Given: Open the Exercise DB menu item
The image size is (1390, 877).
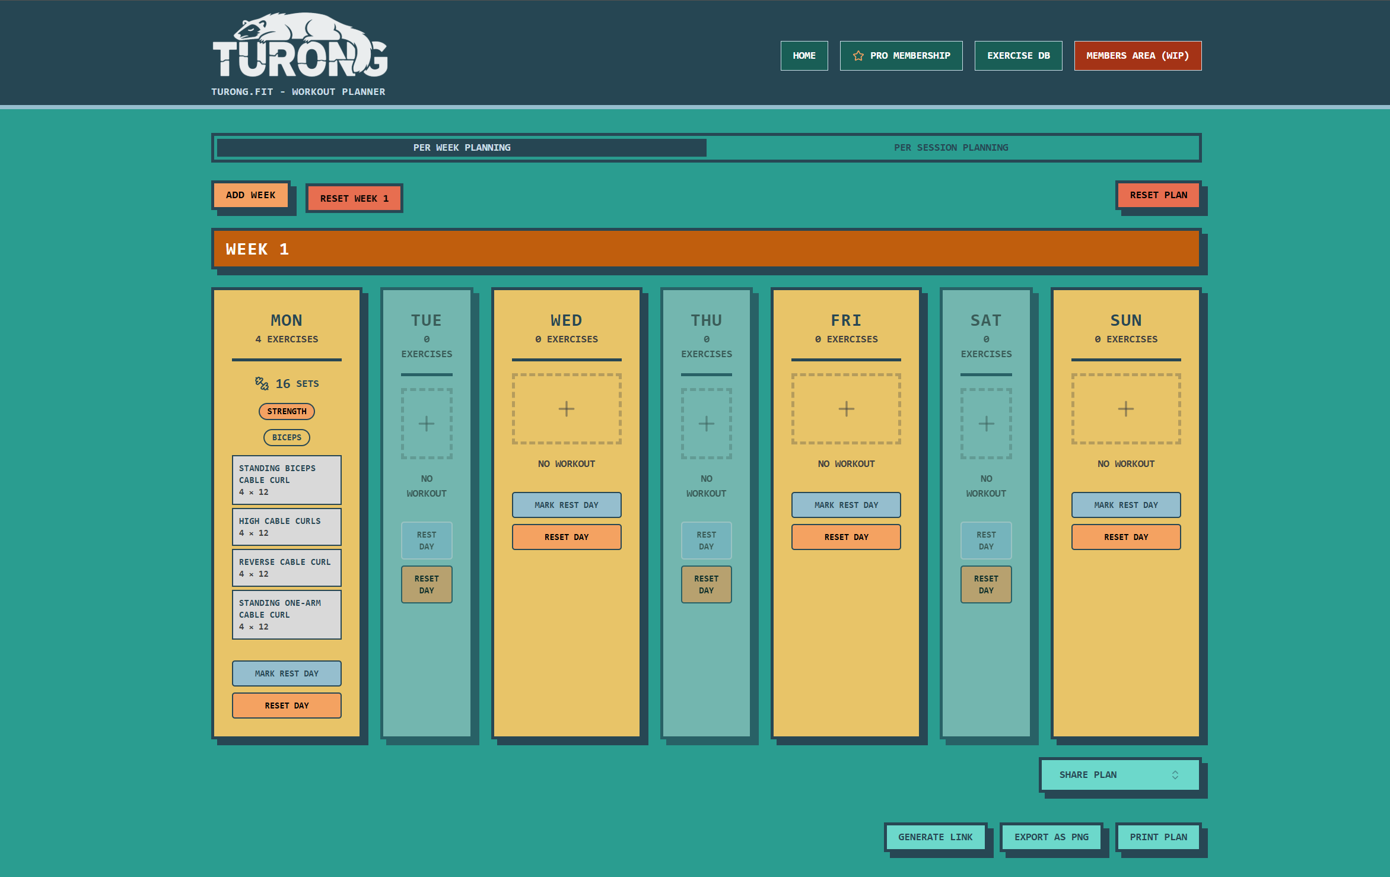Looking at the screenshot, I should click(1018, 56).
